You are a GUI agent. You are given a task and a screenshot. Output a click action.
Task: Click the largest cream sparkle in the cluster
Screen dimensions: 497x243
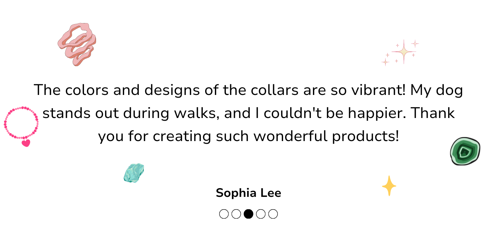[404, 52]
